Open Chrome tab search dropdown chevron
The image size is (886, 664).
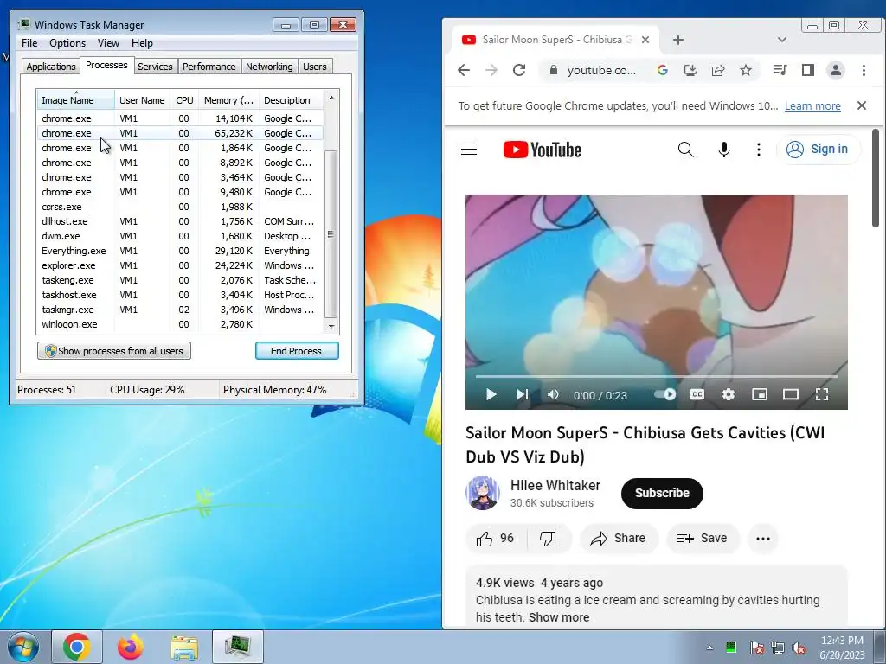coord(782,40)
